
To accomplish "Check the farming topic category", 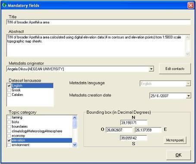I will point(9,118).
